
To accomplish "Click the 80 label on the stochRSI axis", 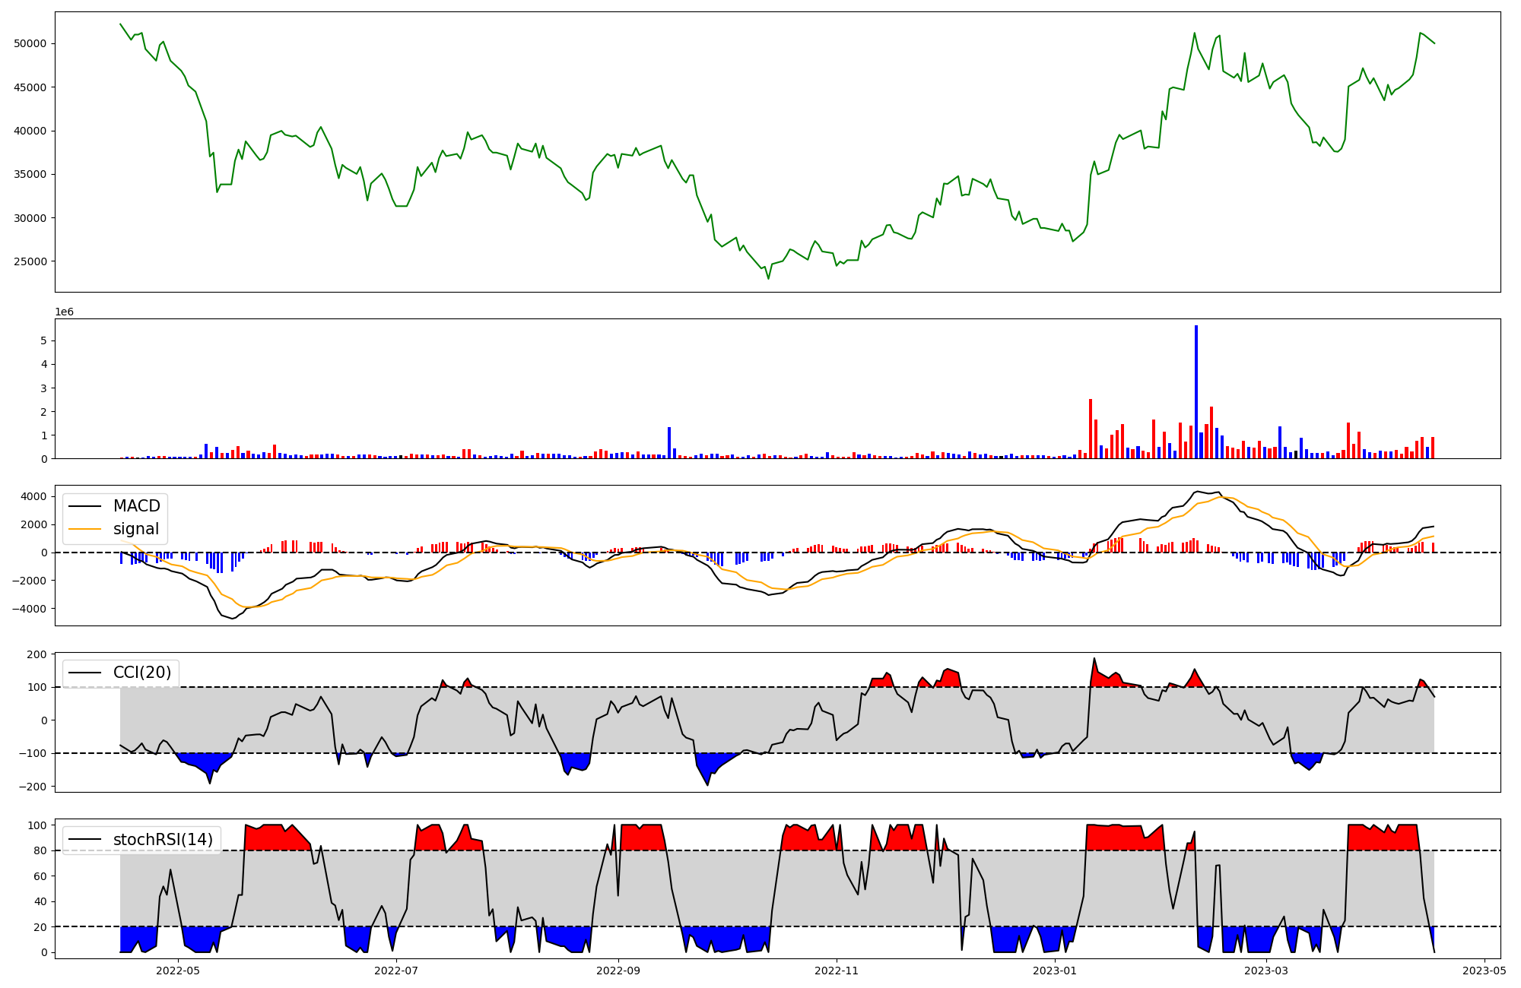I will coord(40,850).
